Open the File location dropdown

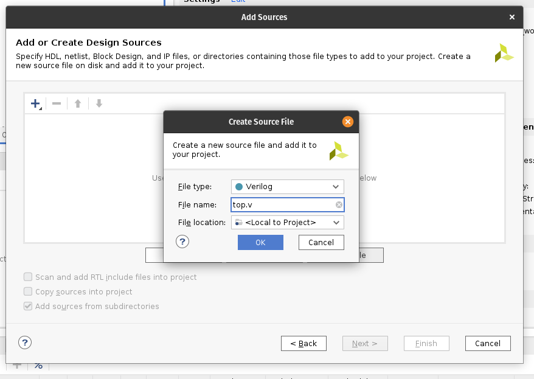click(x=288, y=223)
